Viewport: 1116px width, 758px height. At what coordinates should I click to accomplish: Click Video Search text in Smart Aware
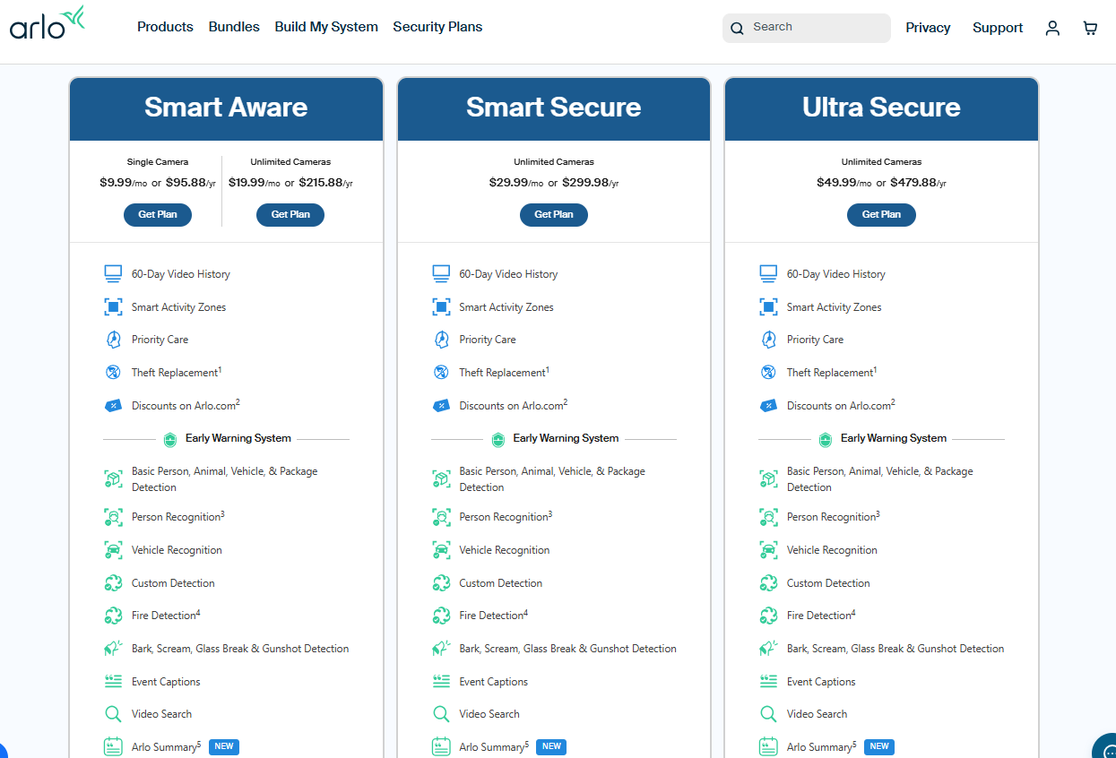tap(162, 714)
